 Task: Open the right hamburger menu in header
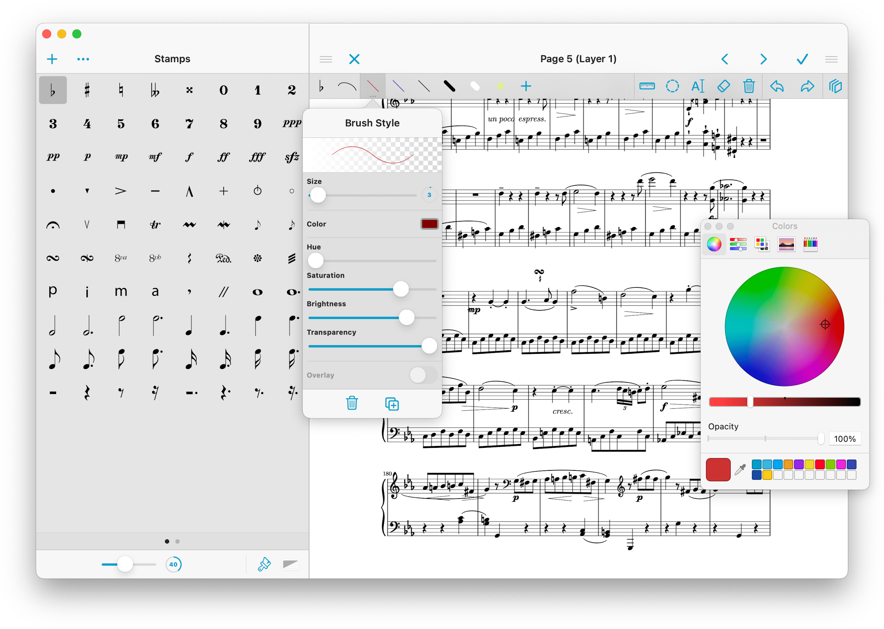831,59
